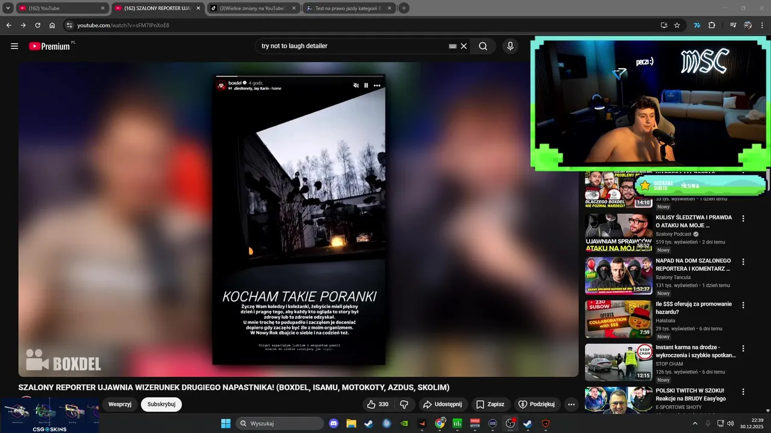Go to the browser home page
The image size is (771, 433).
pos(52,25)
